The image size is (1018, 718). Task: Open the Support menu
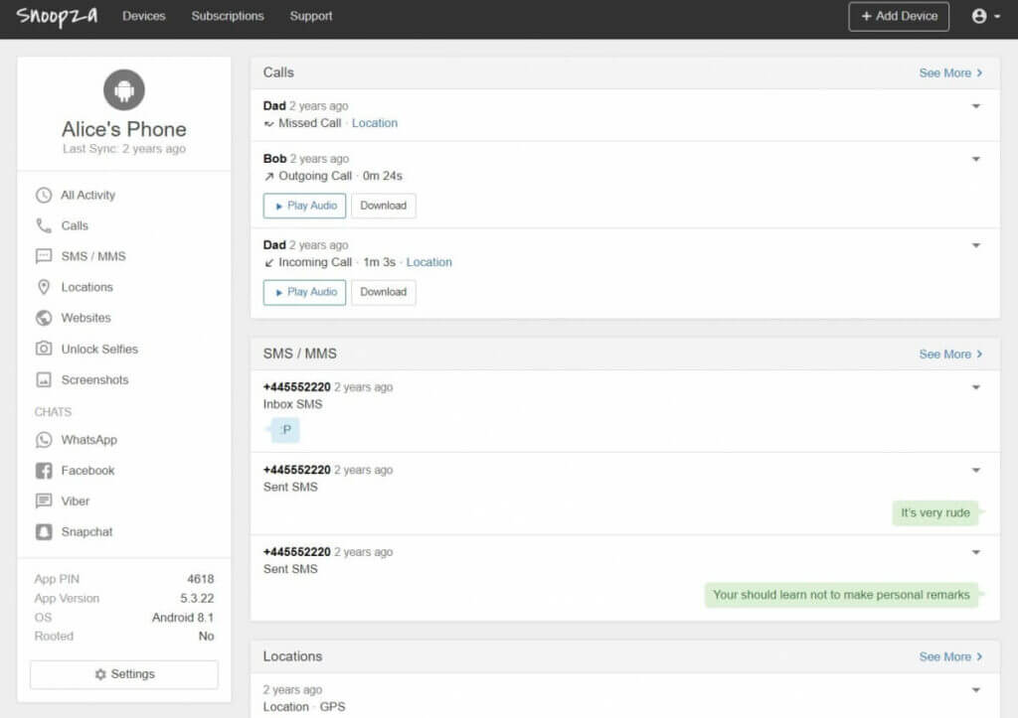(311, 16)
